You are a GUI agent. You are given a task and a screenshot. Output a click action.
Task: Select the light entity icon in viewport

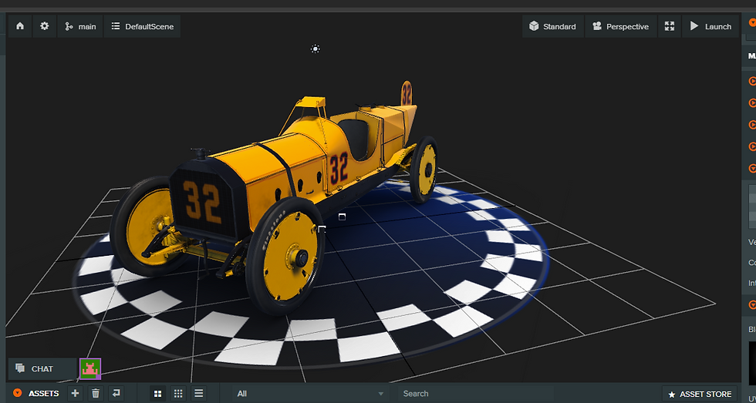click(x=315, y=49)
